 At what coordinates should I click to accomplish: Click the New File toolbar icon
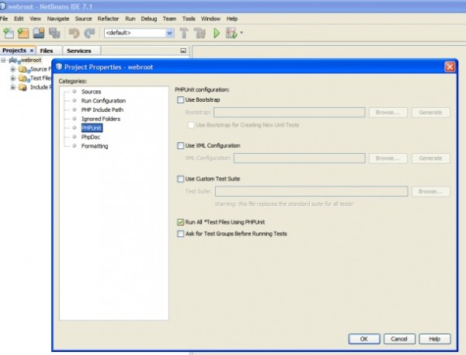point(9,33)
